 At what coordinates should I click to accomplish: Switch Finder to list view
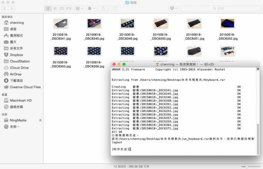coord(55,9)
